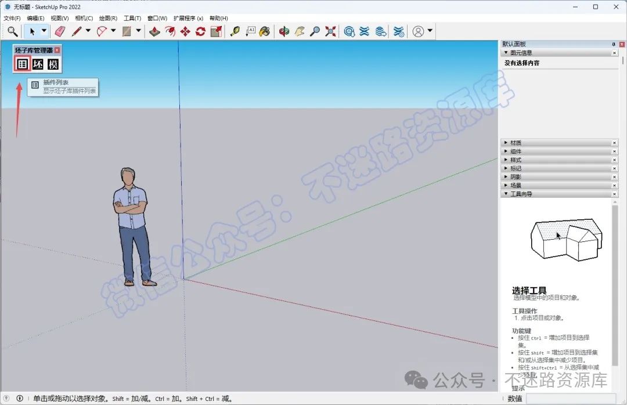The height and width of the screenshot is (405, 627).
Task: Click the user account profile icon
Action: click(418, 31)
